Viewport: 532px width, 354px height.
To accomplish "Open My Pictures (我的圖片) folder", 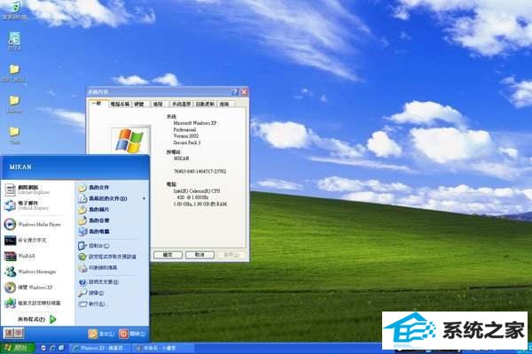I will [94, 210].
